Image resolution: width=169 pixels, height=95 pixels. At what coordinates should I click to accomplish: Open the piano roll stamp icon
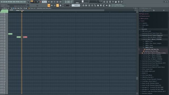[7, 8]
